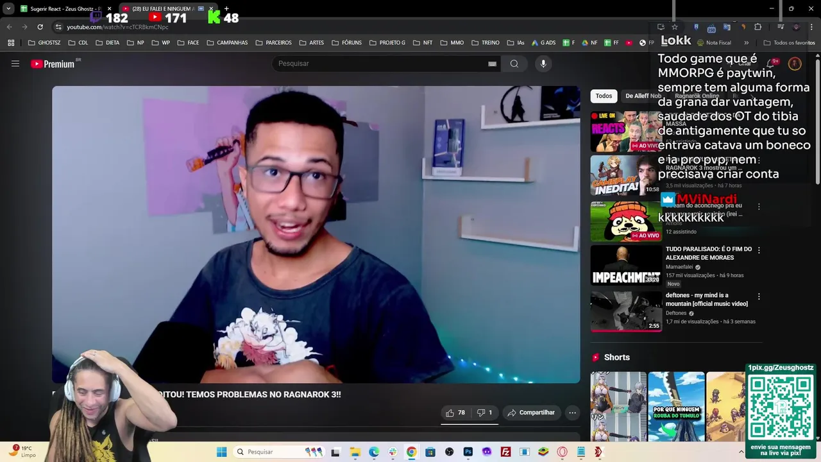The width and height of the screenshot is (821, 462).
Task: Open the Gameplay Inédita video thumbnail
Action: pyautogui.click(x=626, y=175)
